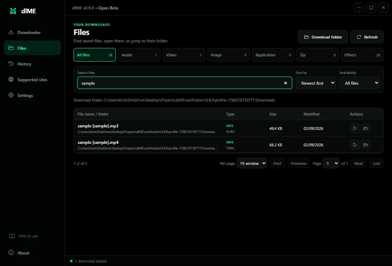Image resolution: width=392 pixels, height=266 pixels.
Task: Filter by Audio files
Action: coord(139,55)
